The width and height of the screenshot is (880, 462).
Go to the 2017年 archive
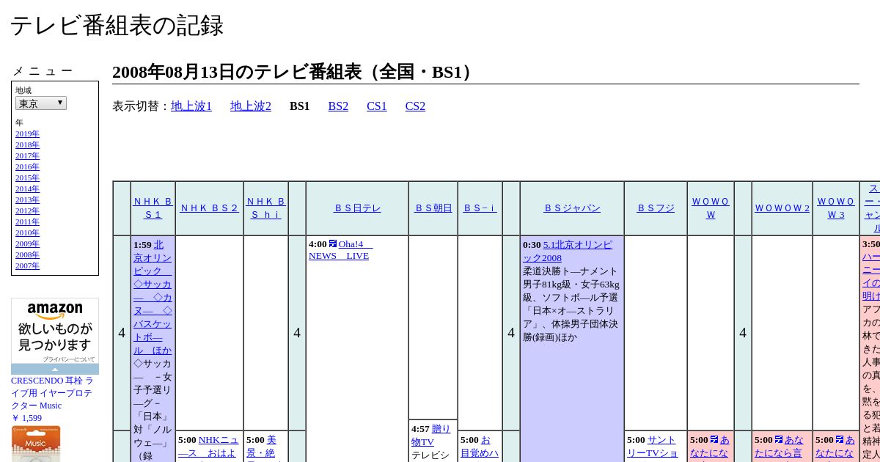coord(27,156)
